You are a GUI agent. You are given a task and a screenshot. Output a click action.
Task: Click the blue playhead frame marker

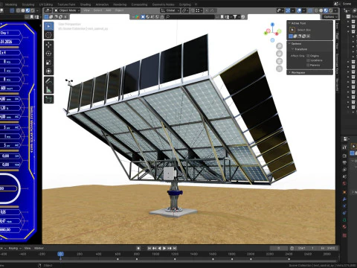click(60, 254)
